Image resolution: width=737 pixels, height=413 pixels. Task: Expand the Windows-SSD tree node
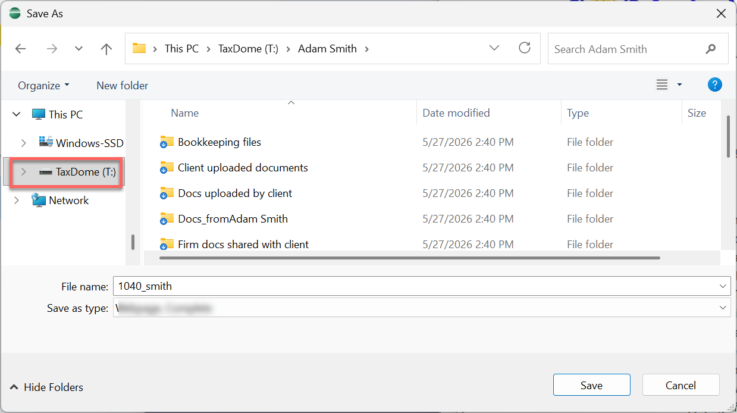coord(24,143)
